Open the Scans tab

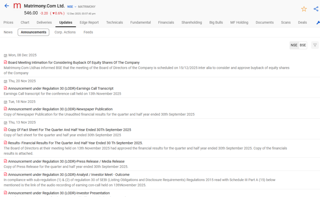pos(286,22)
